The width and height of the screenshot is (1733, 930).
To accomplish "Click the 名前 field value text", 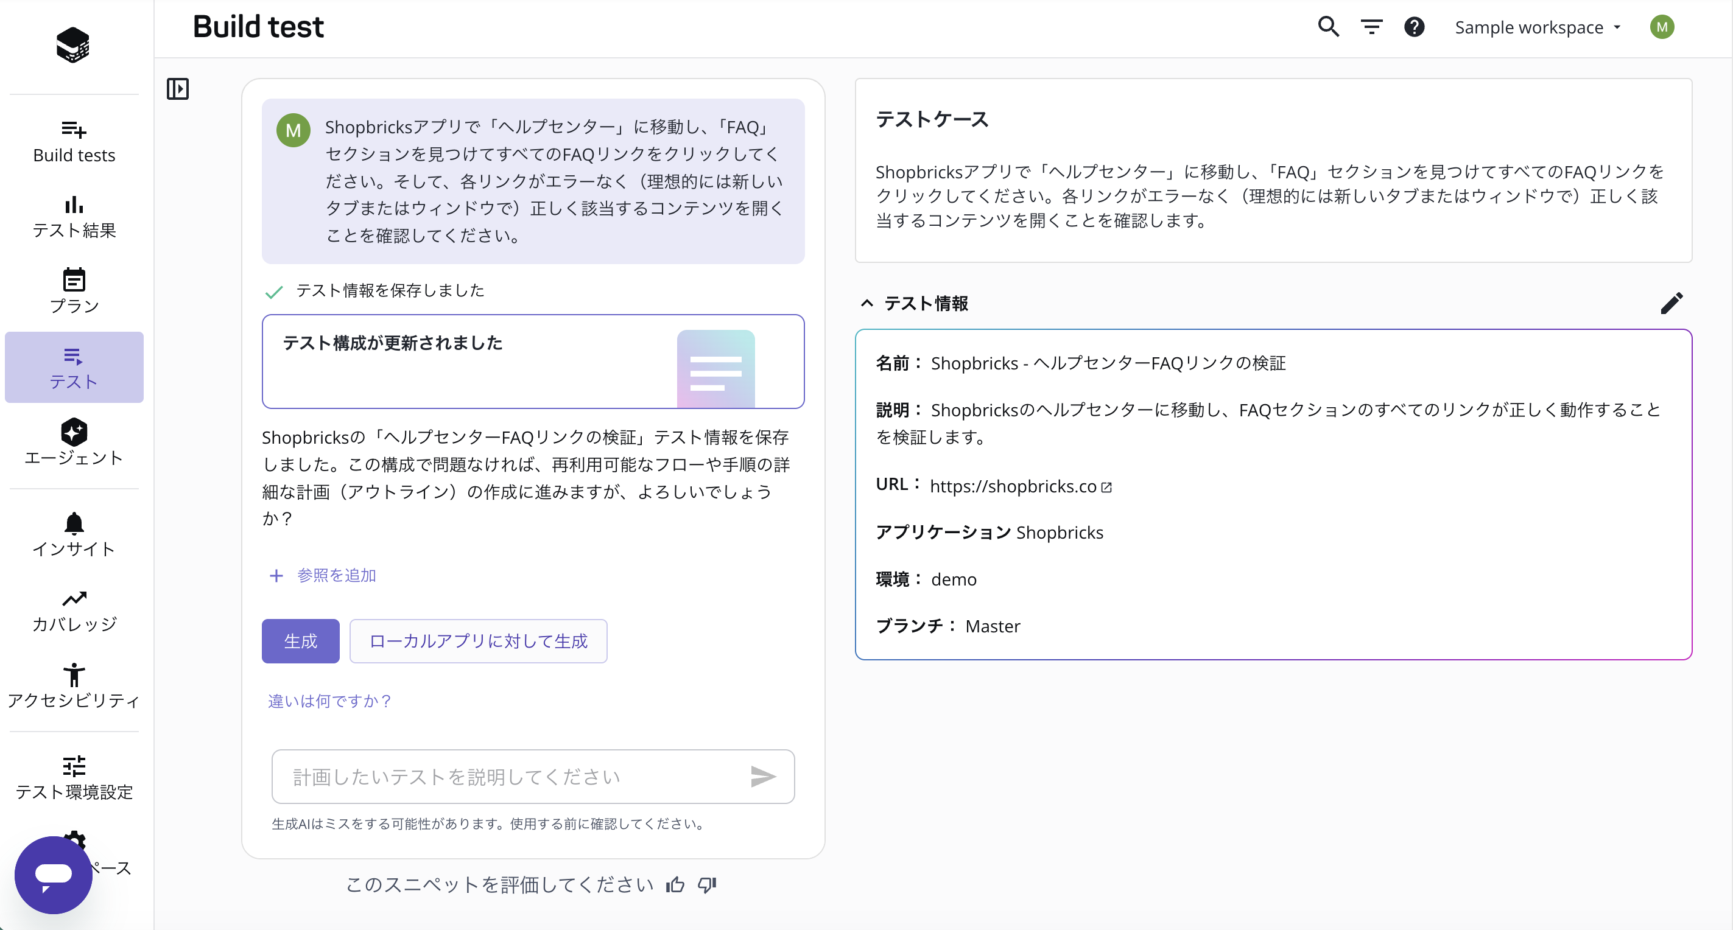I will (1108, 363).
